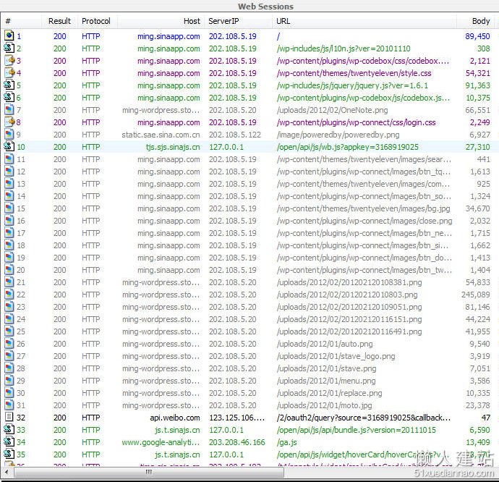
Task: Click host static.sae.sina.com.cn
Action: [161, 135]
